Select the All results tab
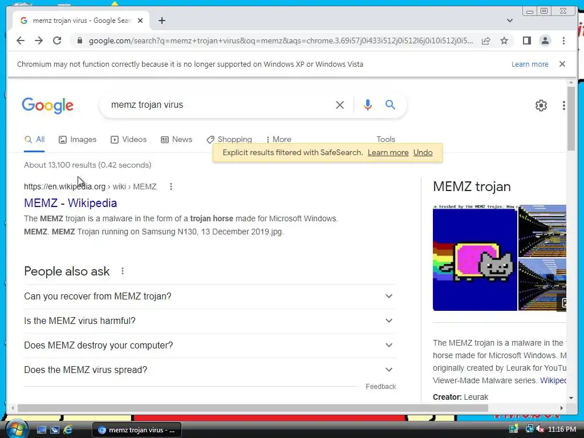Image resolution: width=584 pixels, height=438 pixels. click(34, 140)
